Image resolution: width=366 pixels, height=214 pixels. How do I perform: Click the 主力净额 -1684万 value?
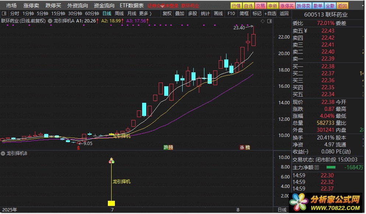(353, 167)
